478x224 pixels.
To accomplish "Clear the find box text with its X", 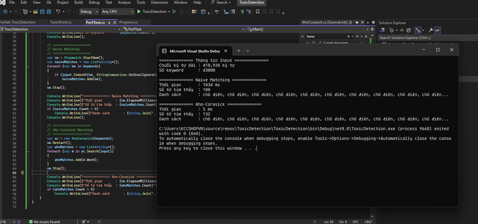I will point(348,37).
